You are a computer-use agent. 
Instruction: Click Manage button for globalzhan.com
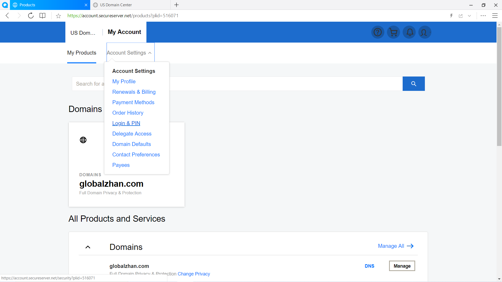402,266
